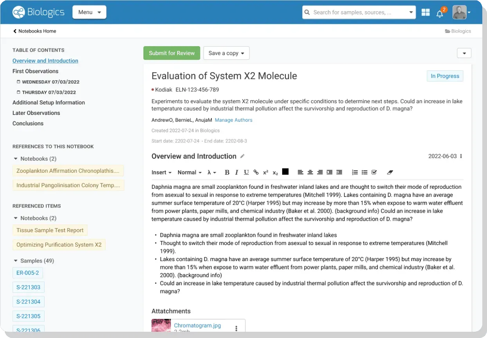This screenshot has width=487, height=338.
Task: Open the main Menu dropdown
Action: 89,12
